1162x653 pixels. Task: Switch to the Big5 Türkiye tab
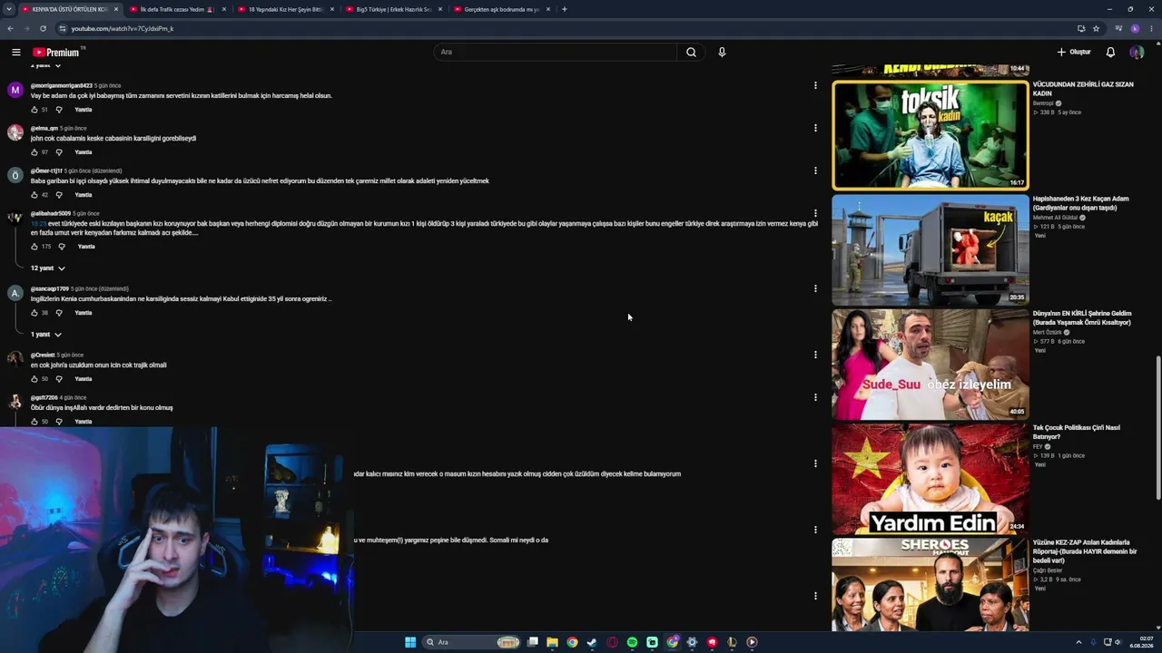pos(393,9)
